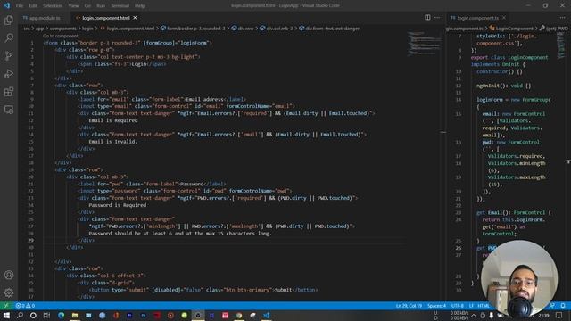Viewport: 571px width, 321px height.
Task: Click 'HTML' language mode in status bar
Action: point(484,306)
